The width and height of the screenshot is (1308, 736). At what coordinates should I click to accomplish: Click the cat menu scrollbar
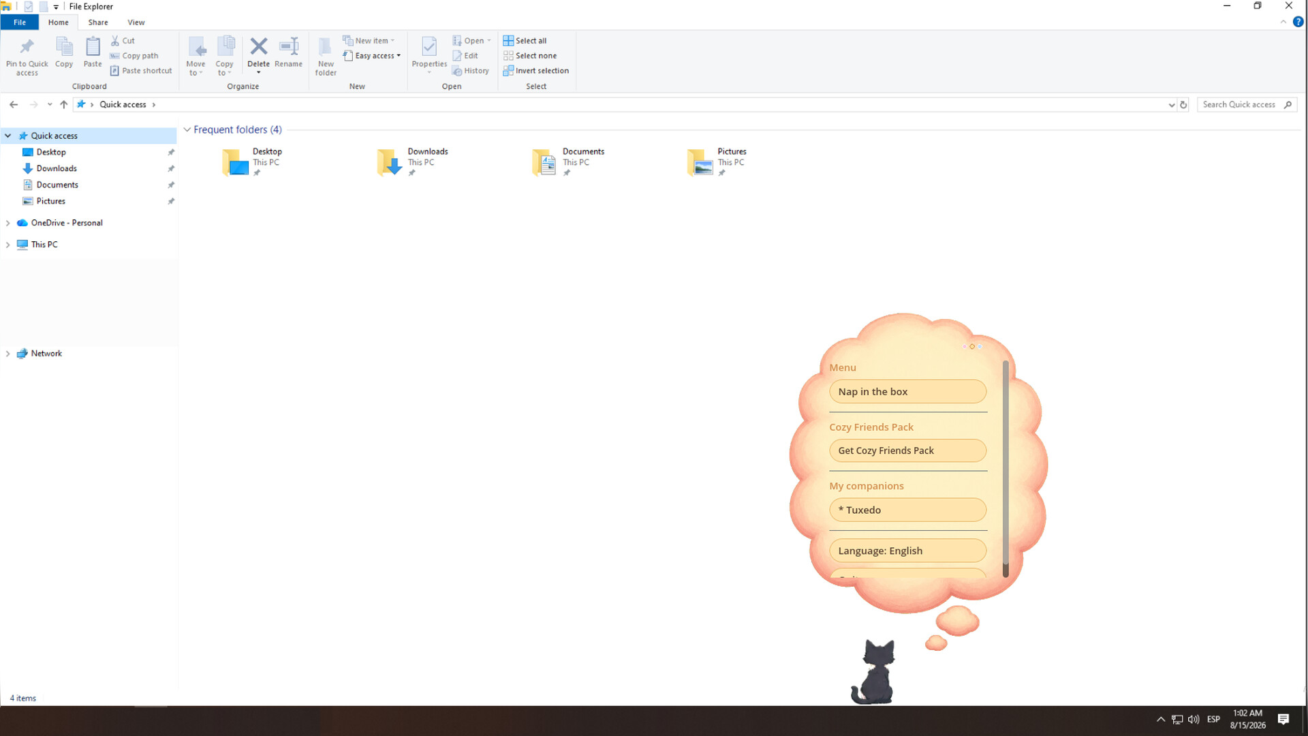(x=1006, y=469)
